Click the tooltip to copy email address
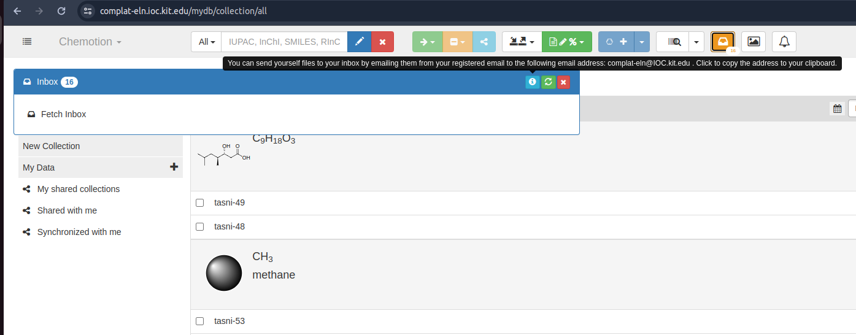This screenshot has width=856, height=335. coord(532,63)
